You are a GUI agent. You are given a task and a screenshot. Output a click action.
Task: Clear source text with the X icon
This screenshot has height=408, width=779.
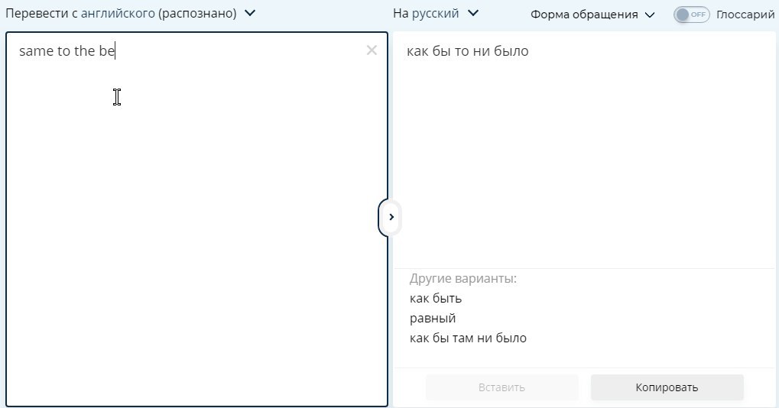point(372,50)
